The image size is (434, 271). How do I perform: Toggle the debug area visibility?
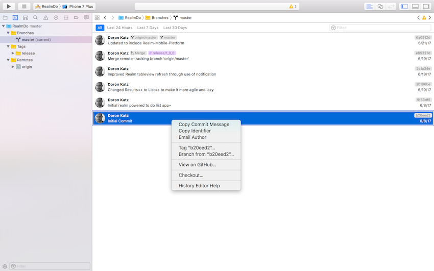click(x=415, y=6)
